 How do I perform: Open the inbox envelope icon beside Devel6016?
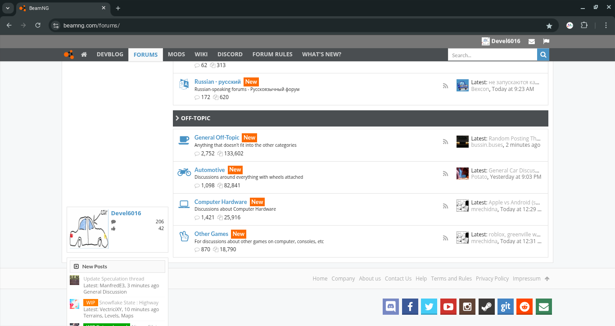(532, 41)
